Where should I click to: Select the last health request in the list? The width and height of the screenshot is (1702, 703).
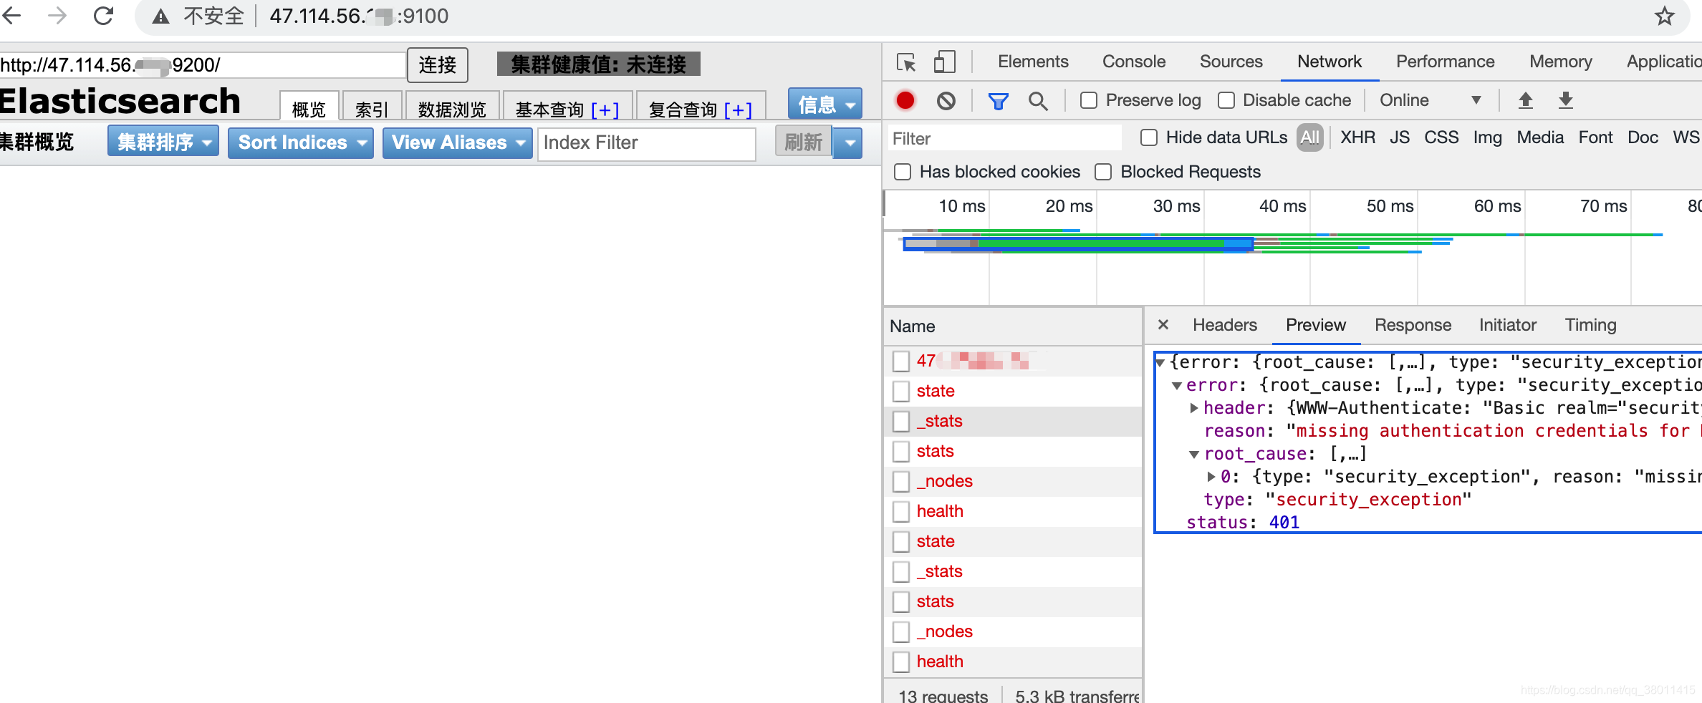(1013, 662)
